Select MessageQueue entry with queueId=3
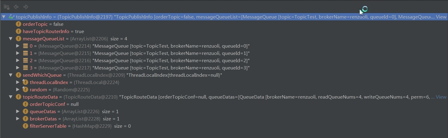 140,68
